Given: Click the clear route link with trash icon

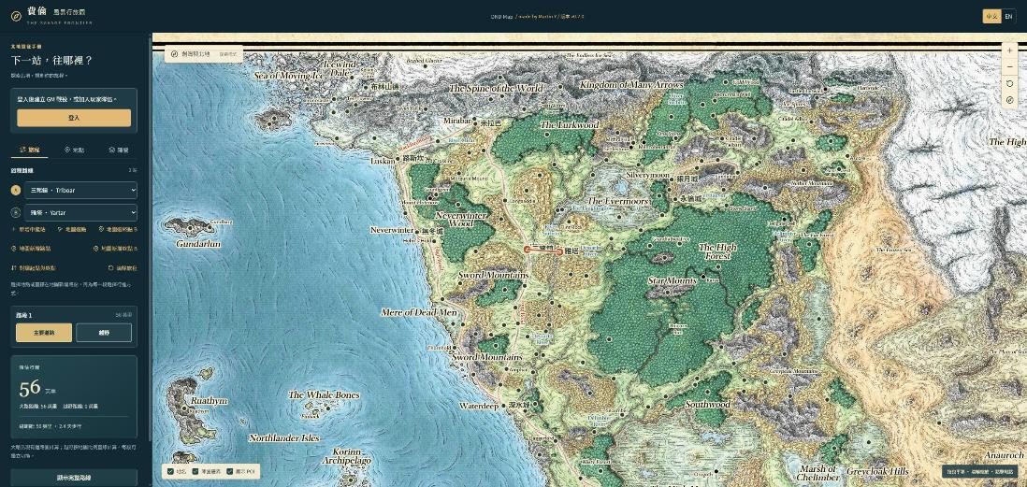Looking at the screenshot, I should (x=123, y=267).
